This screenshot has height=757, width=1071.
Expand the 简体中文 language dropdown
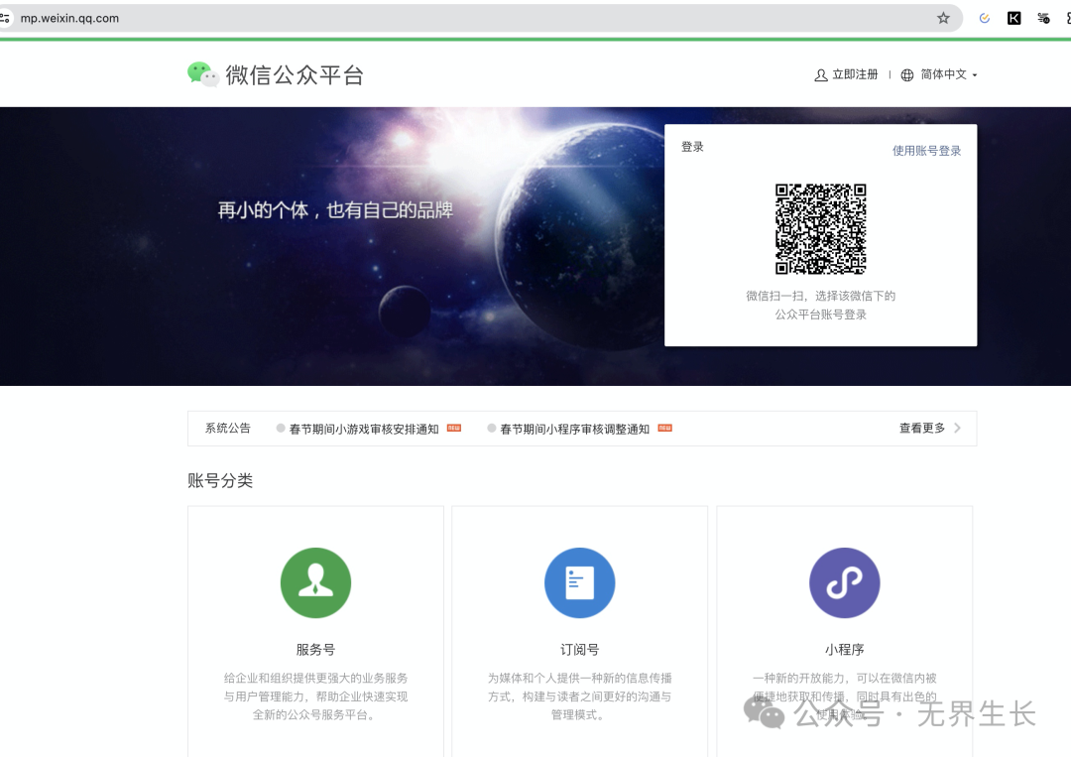(x=949, y=74)
